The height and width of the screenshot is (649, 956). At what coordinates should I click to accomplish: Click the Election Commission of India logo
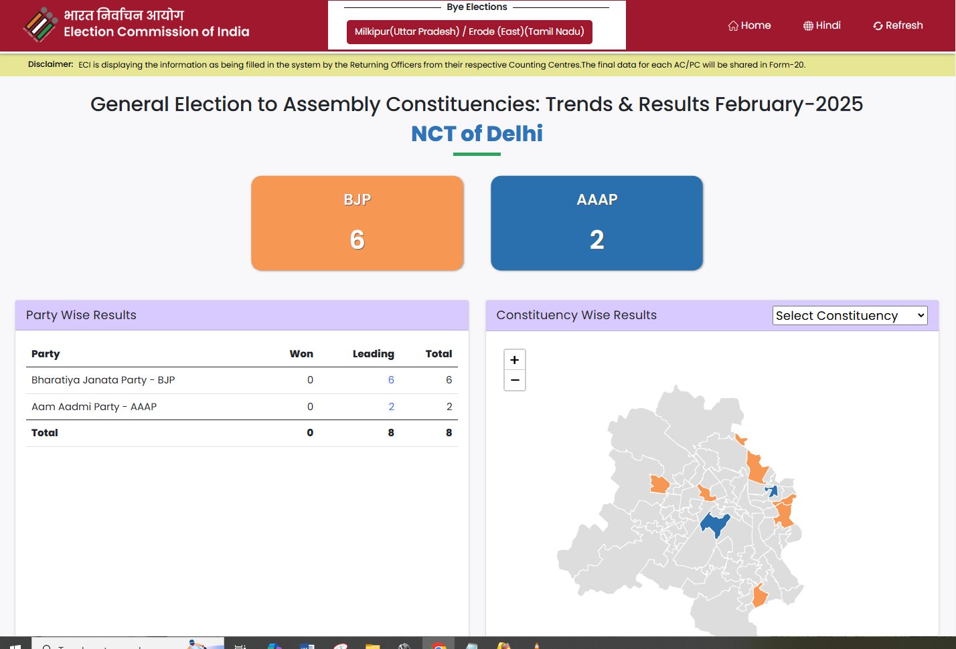pyautogui.click(x=40, y=25)
